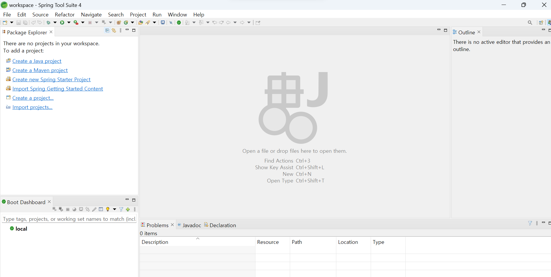
Task: Open the Window menu
Action: click(x=177, y=15)
